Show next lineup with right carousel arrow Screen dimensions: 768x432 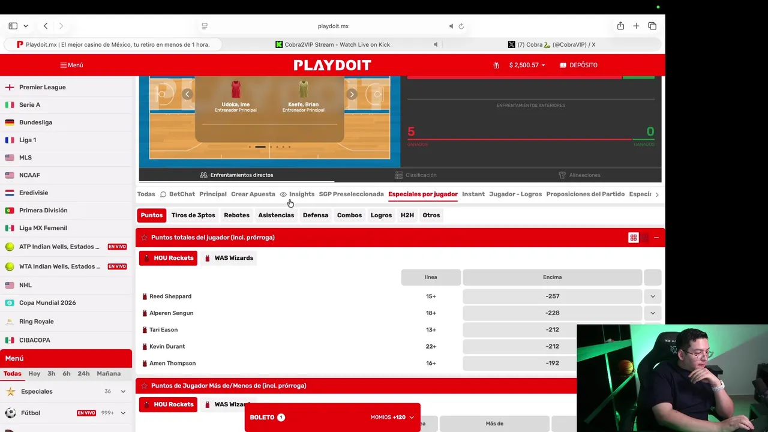tap(352, 94)
